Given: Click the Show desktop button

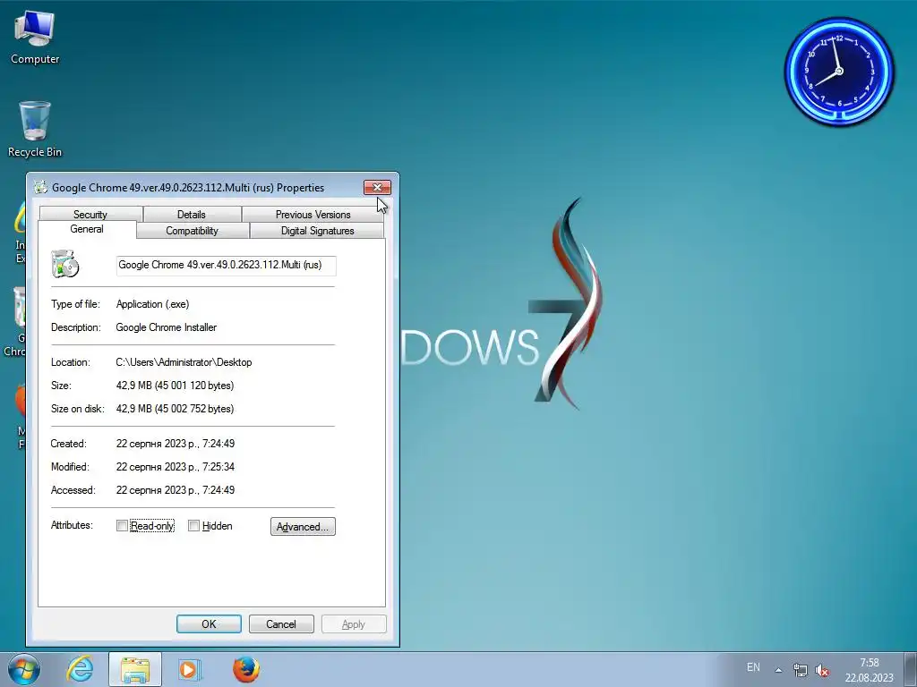Looking at the screenshot, I should point(911,669).
